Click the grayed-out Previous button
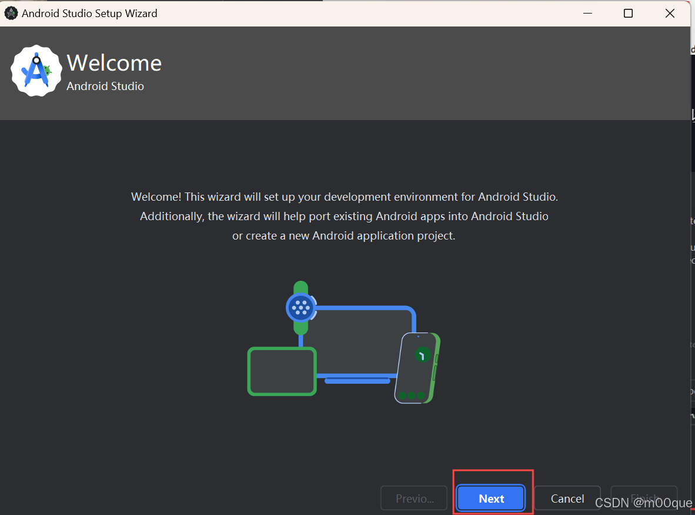 [413, 499]
